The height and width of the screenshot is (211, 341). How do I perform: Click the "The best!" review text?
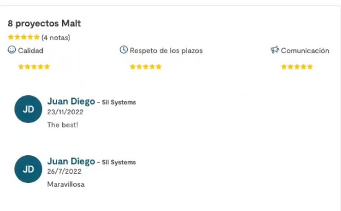coord(63,125)
